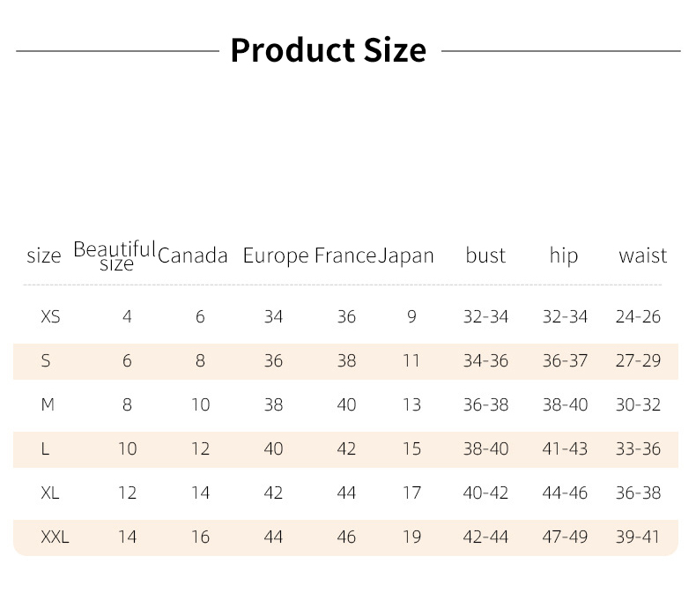Select hip value 47-49 in XXL row

click(565, 537)
